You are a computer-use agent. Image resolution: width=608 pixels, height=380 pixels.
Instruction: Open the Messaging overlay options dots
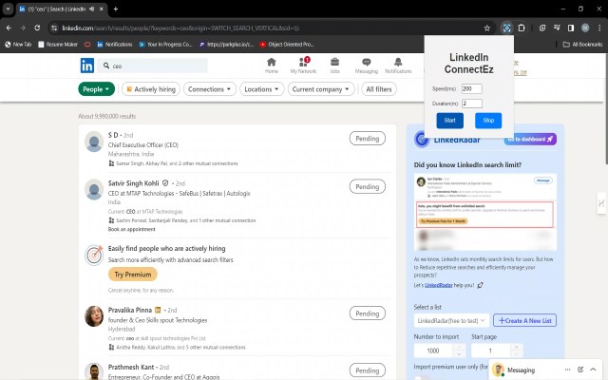point(567,370)
